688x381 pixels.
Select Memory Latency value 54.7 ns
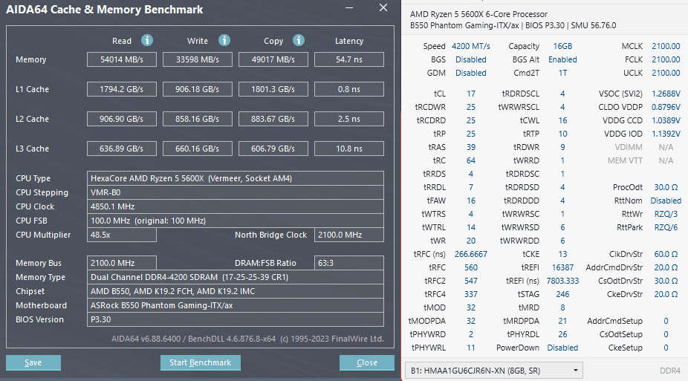(348, 59)
